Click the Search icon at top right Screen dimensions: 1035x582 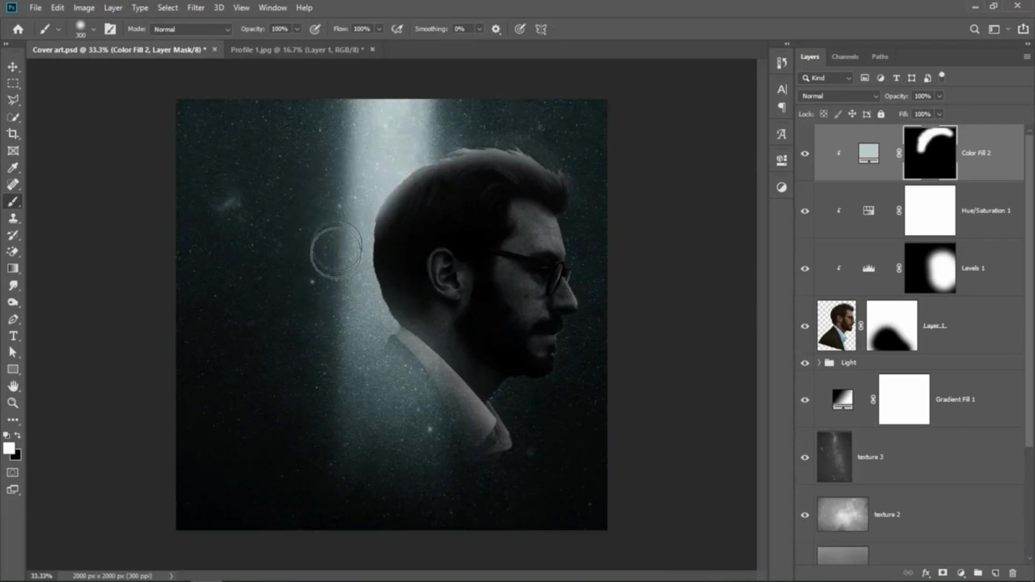pos(974,29)
